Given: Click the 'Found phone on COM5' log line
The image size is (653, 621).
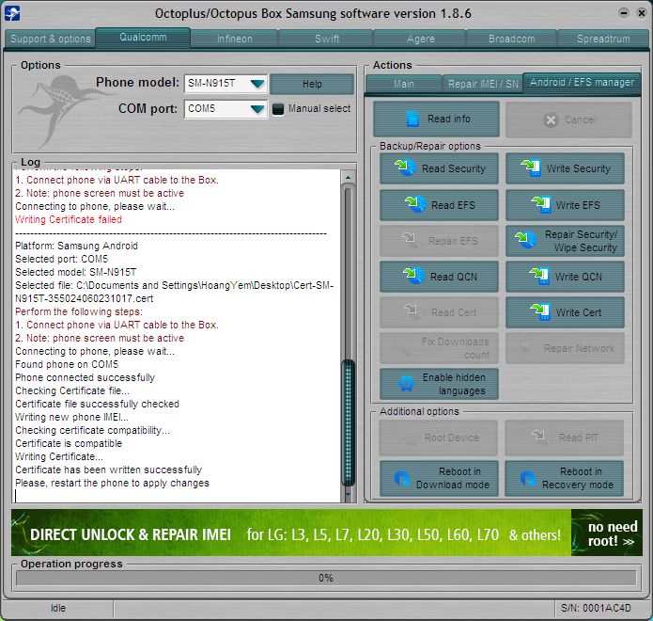Looking at the screenshot, I should (67, 364).
